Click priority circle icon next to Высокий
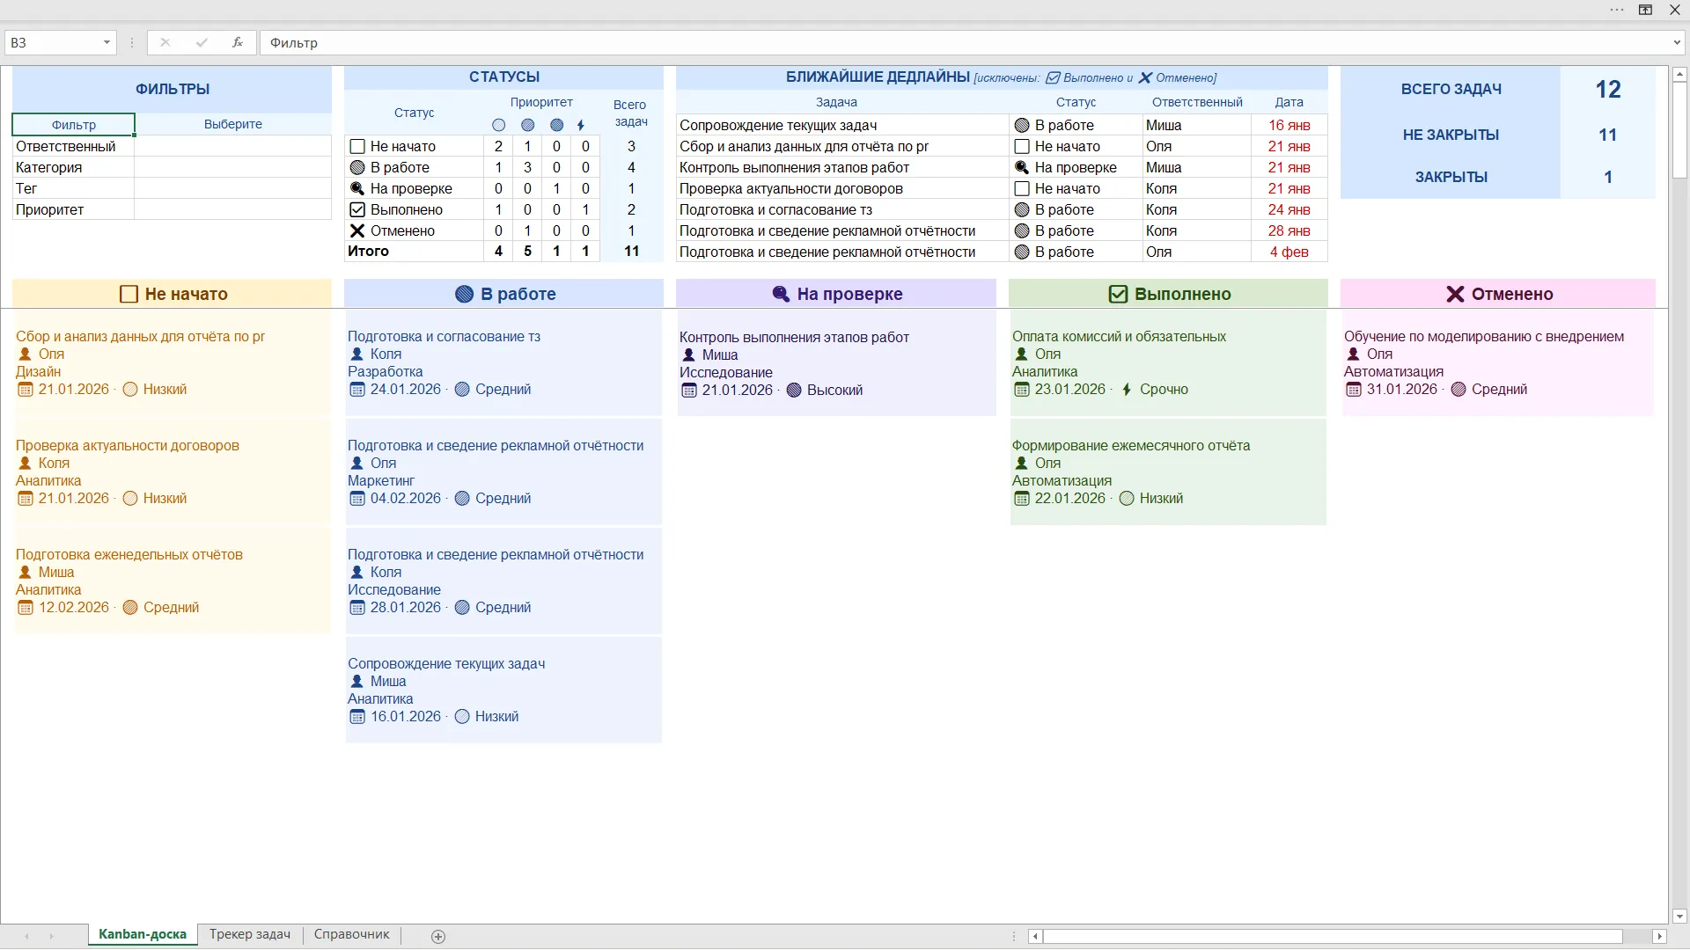 (x=794, y=391)
